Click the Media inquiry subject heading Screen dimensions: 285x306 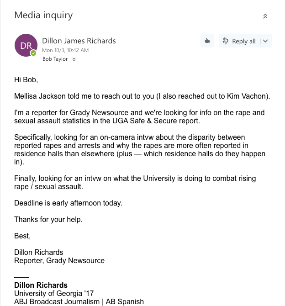tap(43, 15)
